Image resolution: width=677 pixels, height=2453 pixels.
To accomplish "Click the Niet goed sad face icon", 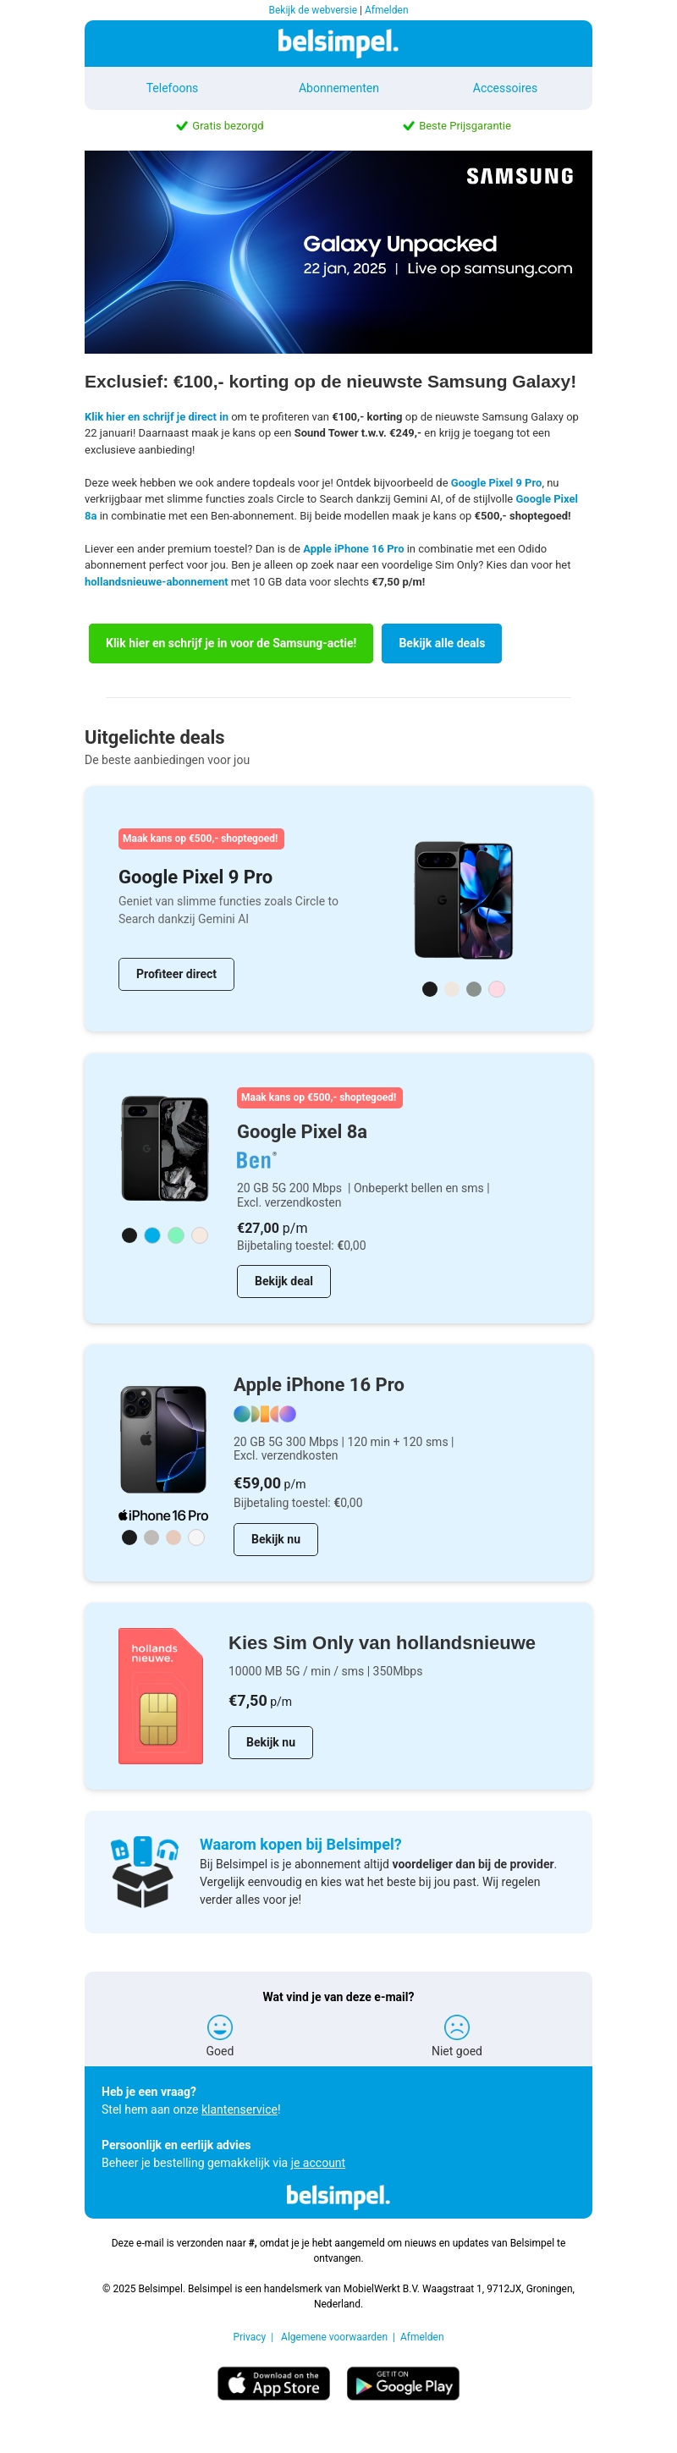I will coord(456,2027).
